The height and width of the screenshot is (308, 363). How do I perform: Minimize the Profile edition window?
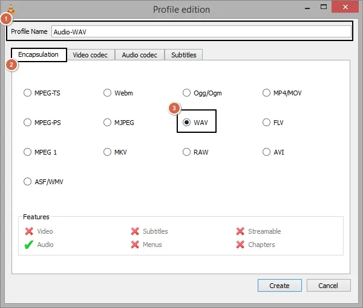(x=307, y=7)
